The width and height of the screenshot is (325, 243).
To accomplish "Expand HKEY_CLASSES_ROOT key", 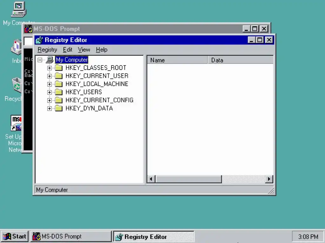I will 49,68.
